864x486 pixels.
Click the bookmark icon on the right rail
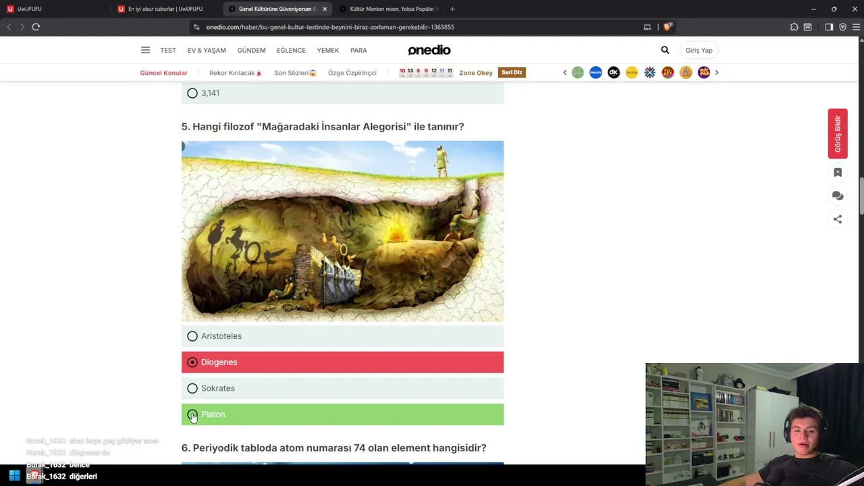coord(838,173)
